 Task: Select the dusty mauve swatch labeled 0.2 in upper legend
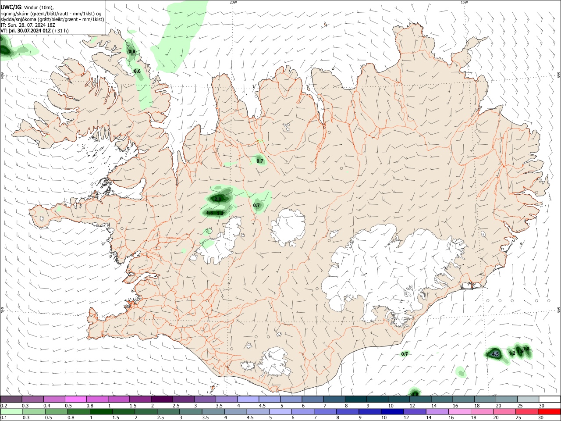click(11, 400)
